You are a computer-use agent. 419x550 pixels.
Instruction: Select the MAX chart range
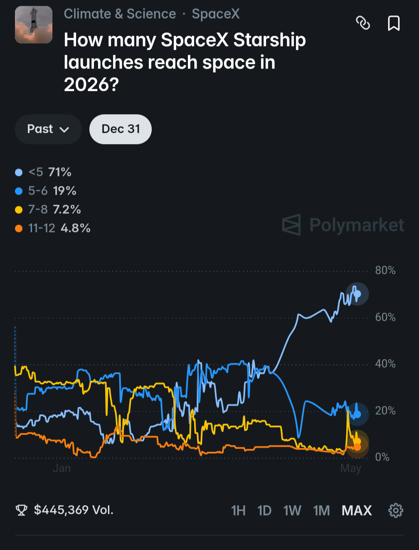(357, 510)
